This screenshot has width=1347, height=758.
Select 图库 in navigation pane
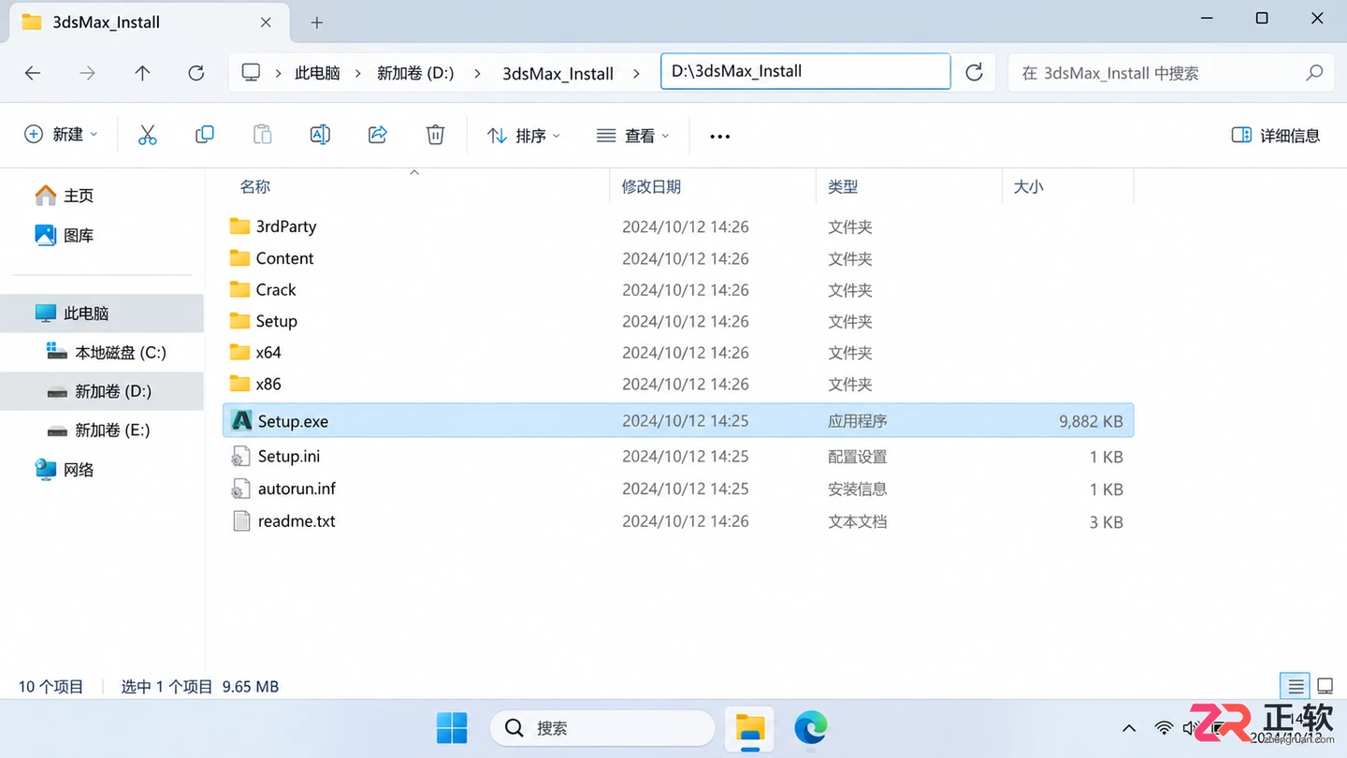(65, 235)
